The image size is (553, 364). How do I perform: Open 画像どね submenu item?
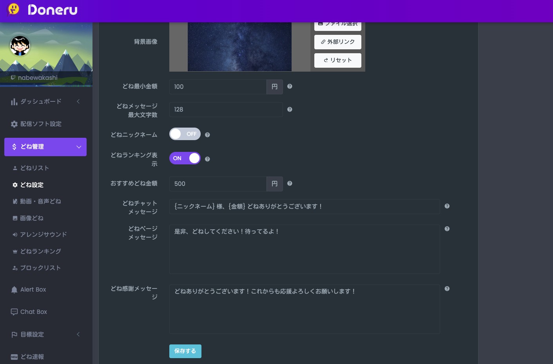pyautogui.click(x=32, y=218)
